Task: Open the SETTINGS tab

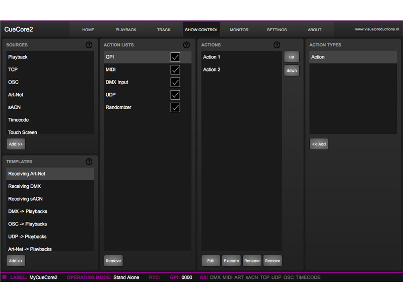Action: coord(277,30)
